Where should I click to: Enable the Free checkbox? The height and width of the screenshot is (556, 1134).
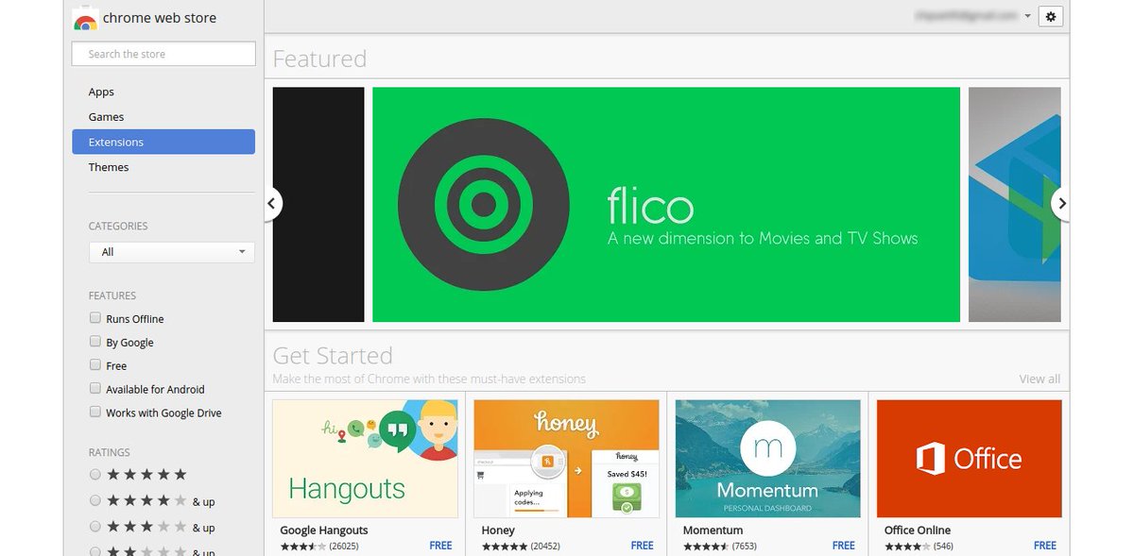tap(94, 365)
